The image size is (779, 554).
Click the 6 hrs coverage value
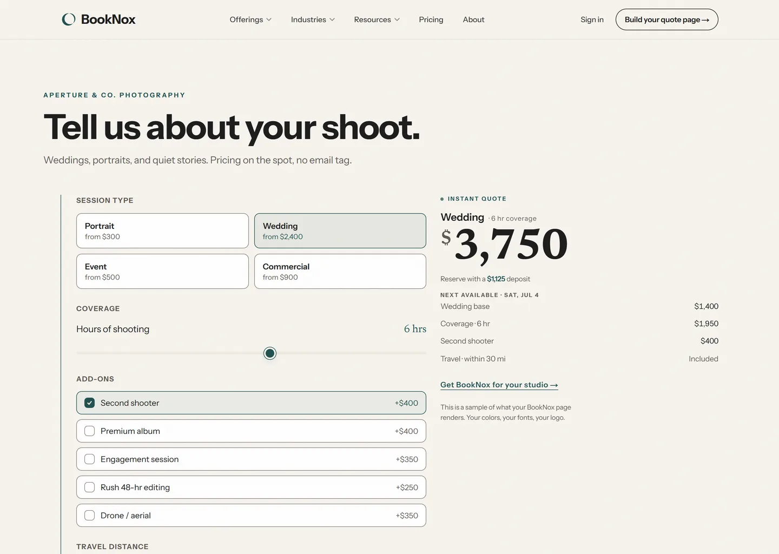415,329
